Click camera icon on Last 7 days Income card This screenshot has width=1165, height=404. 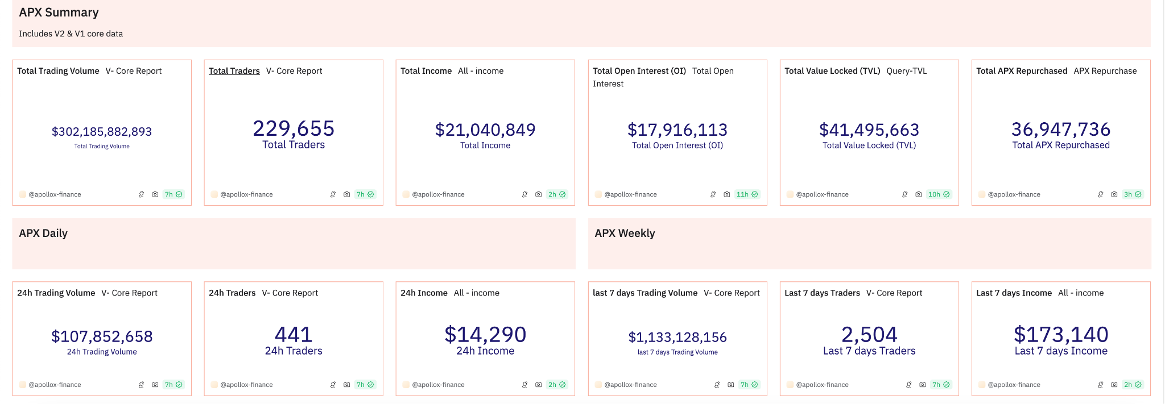point(1114,385)
